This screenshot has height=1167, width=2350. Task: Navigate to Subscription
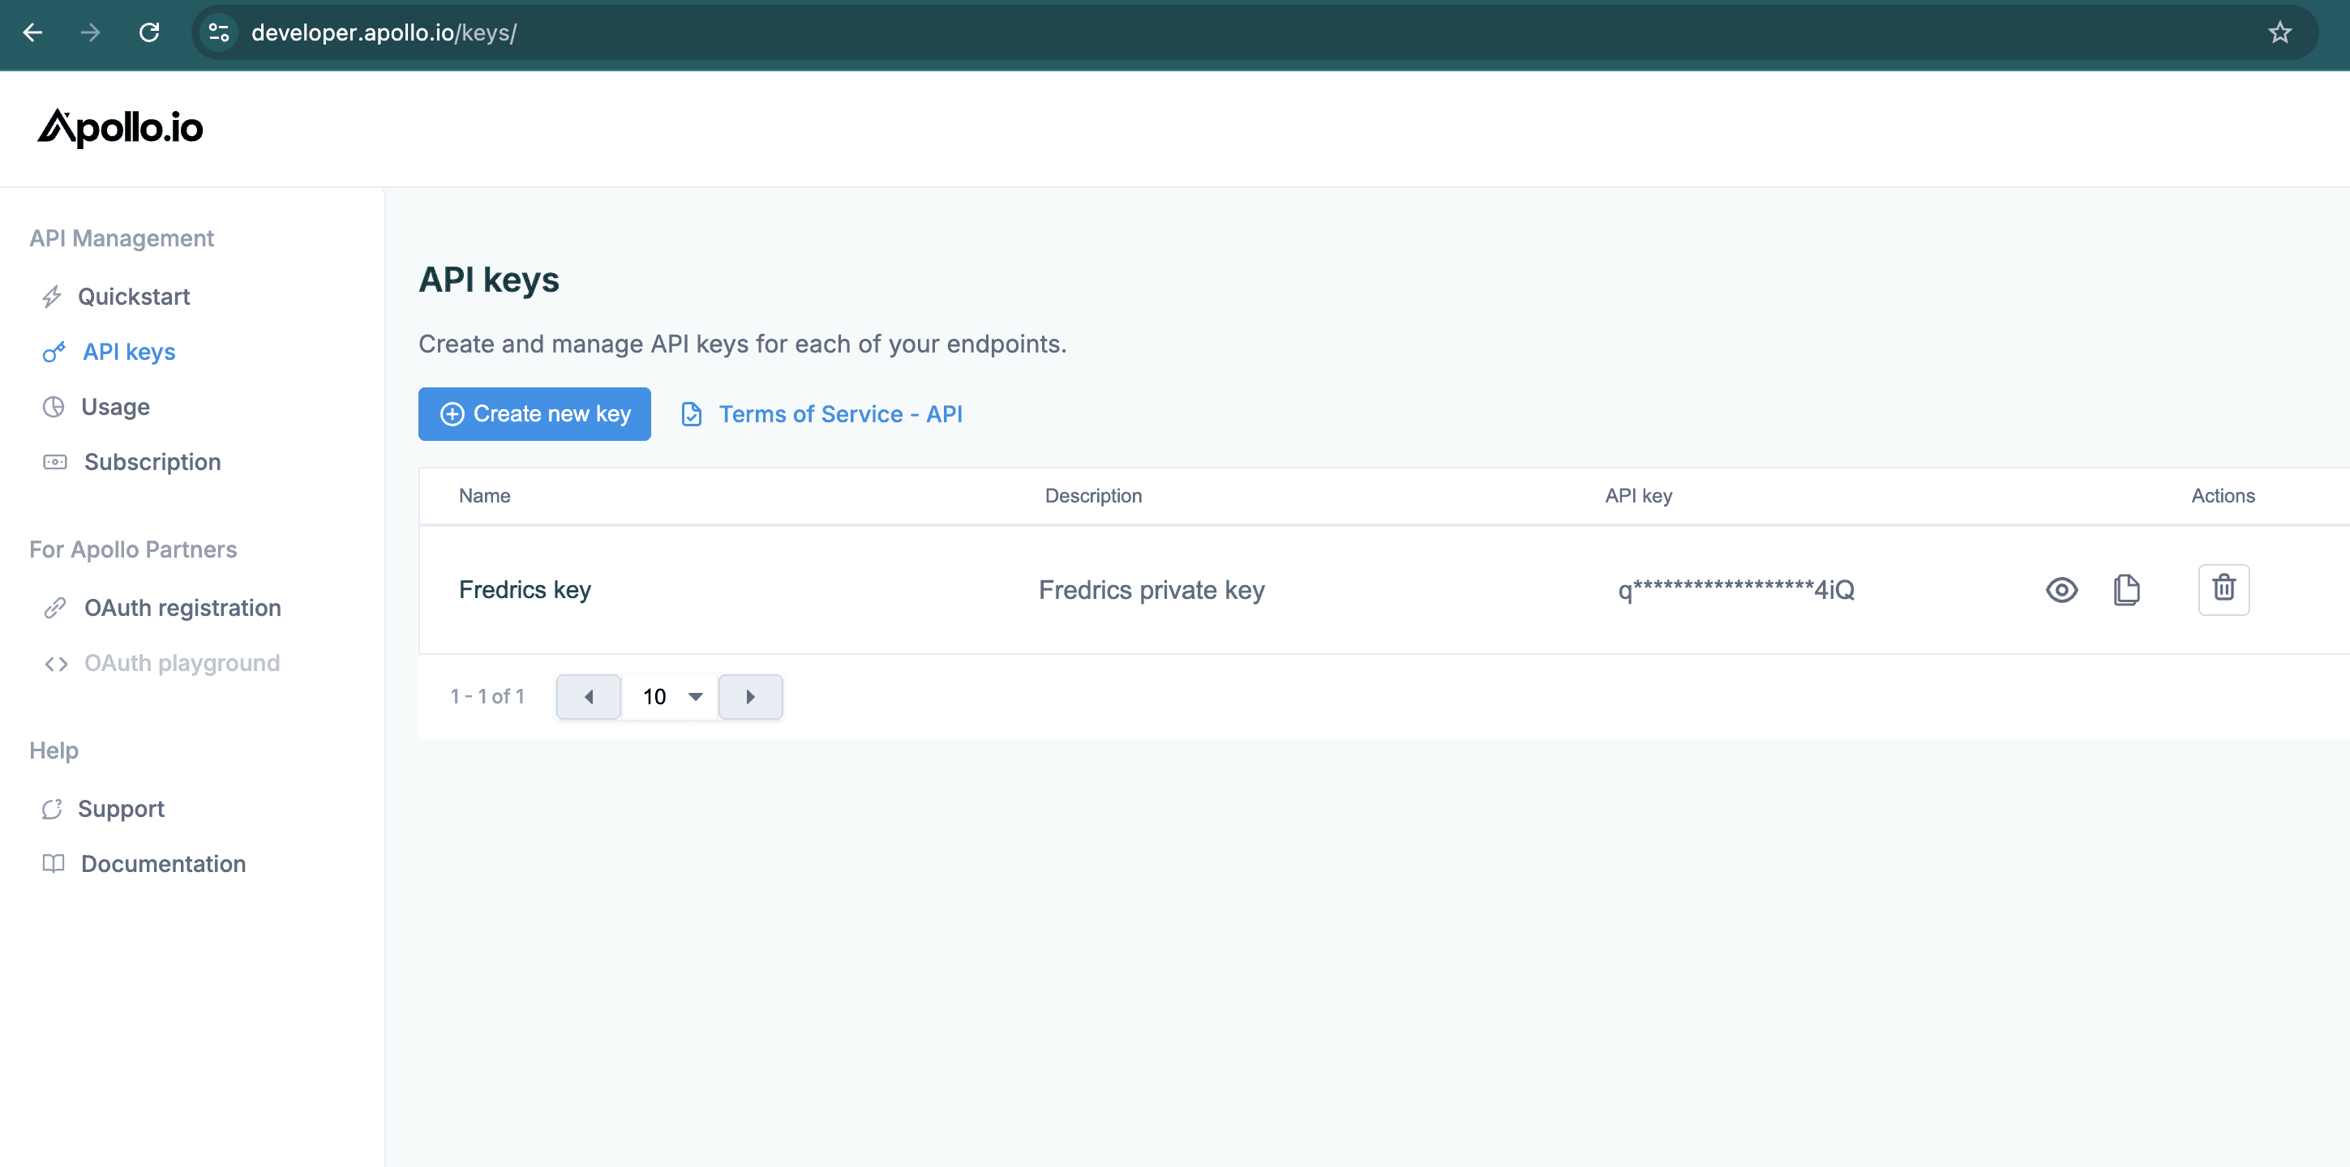coord(152,462)
